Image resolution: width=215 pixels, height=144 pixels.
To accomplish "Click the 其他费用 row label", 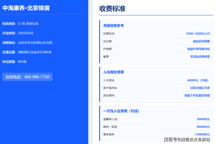I will 109,95.
